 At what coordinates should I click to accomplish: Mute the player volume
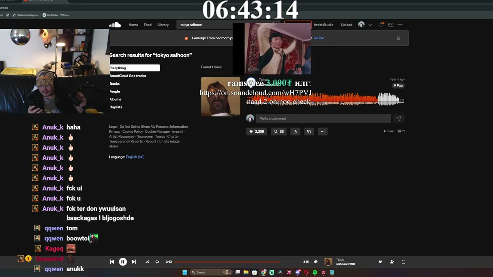point(316,262)
